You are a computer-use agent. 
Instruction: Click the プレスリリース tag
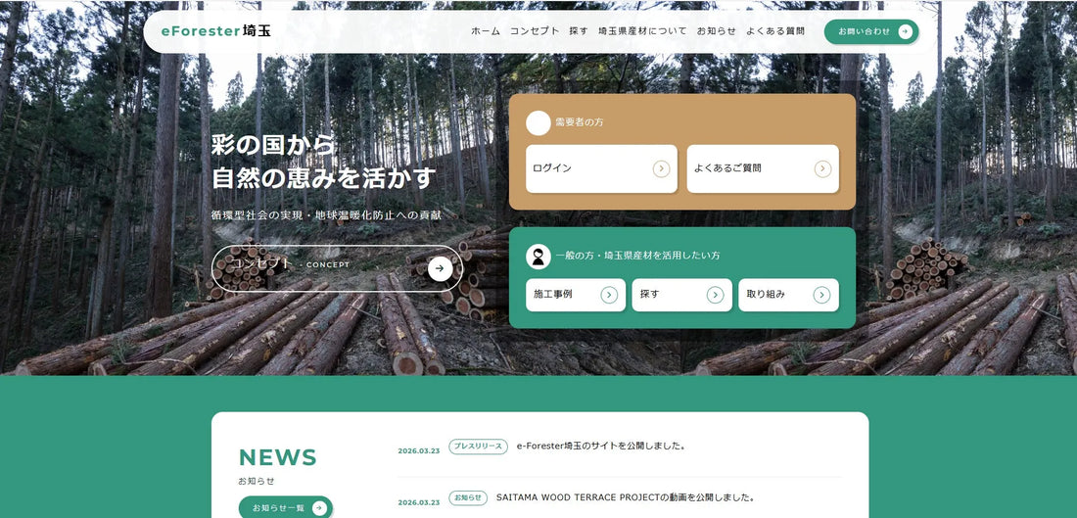point(478,447)
